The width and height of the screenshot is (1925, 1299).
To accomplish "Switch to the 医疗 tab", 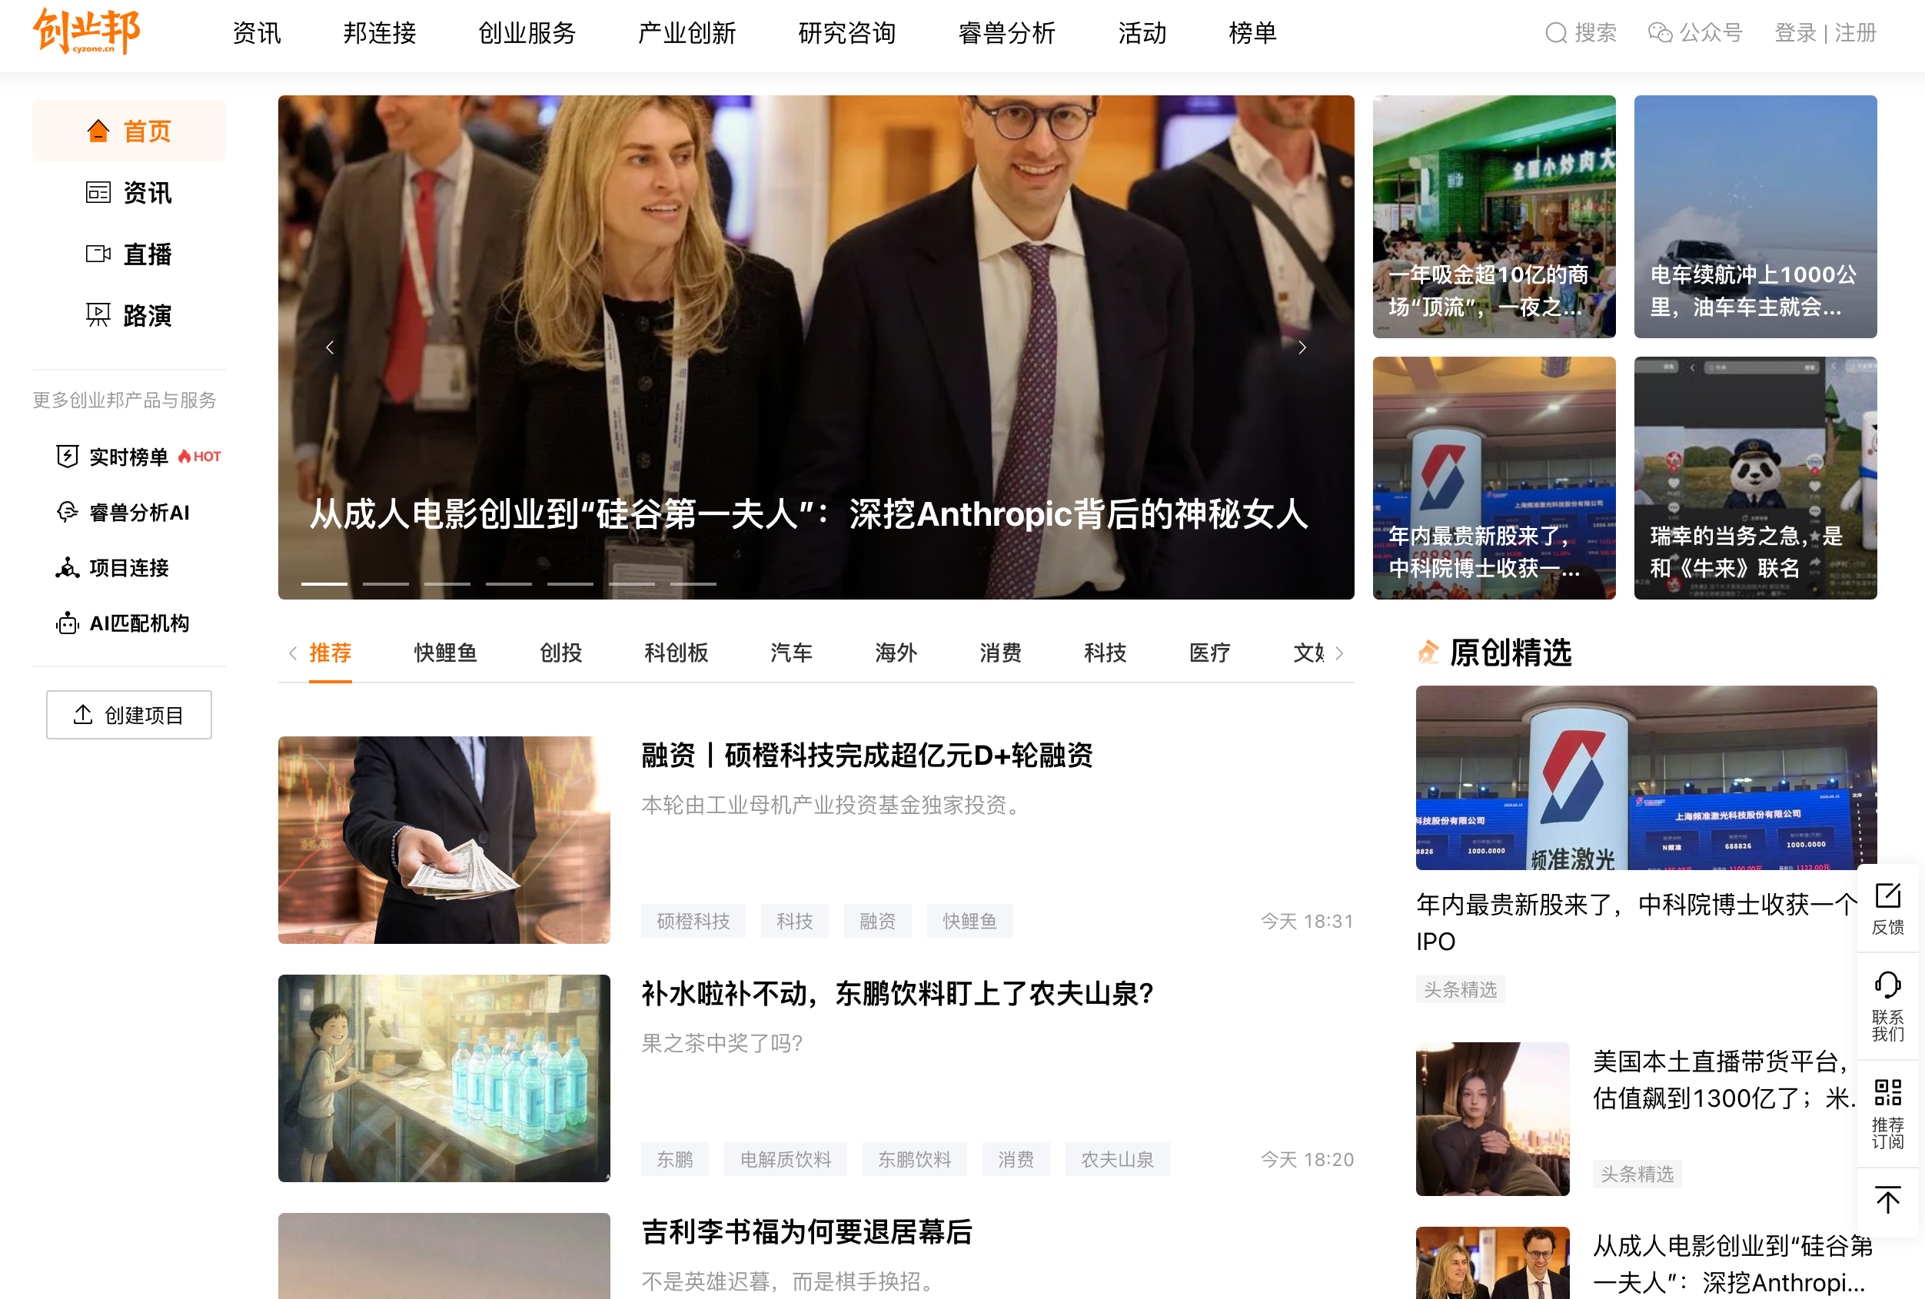I will [x=1209, y=653].
